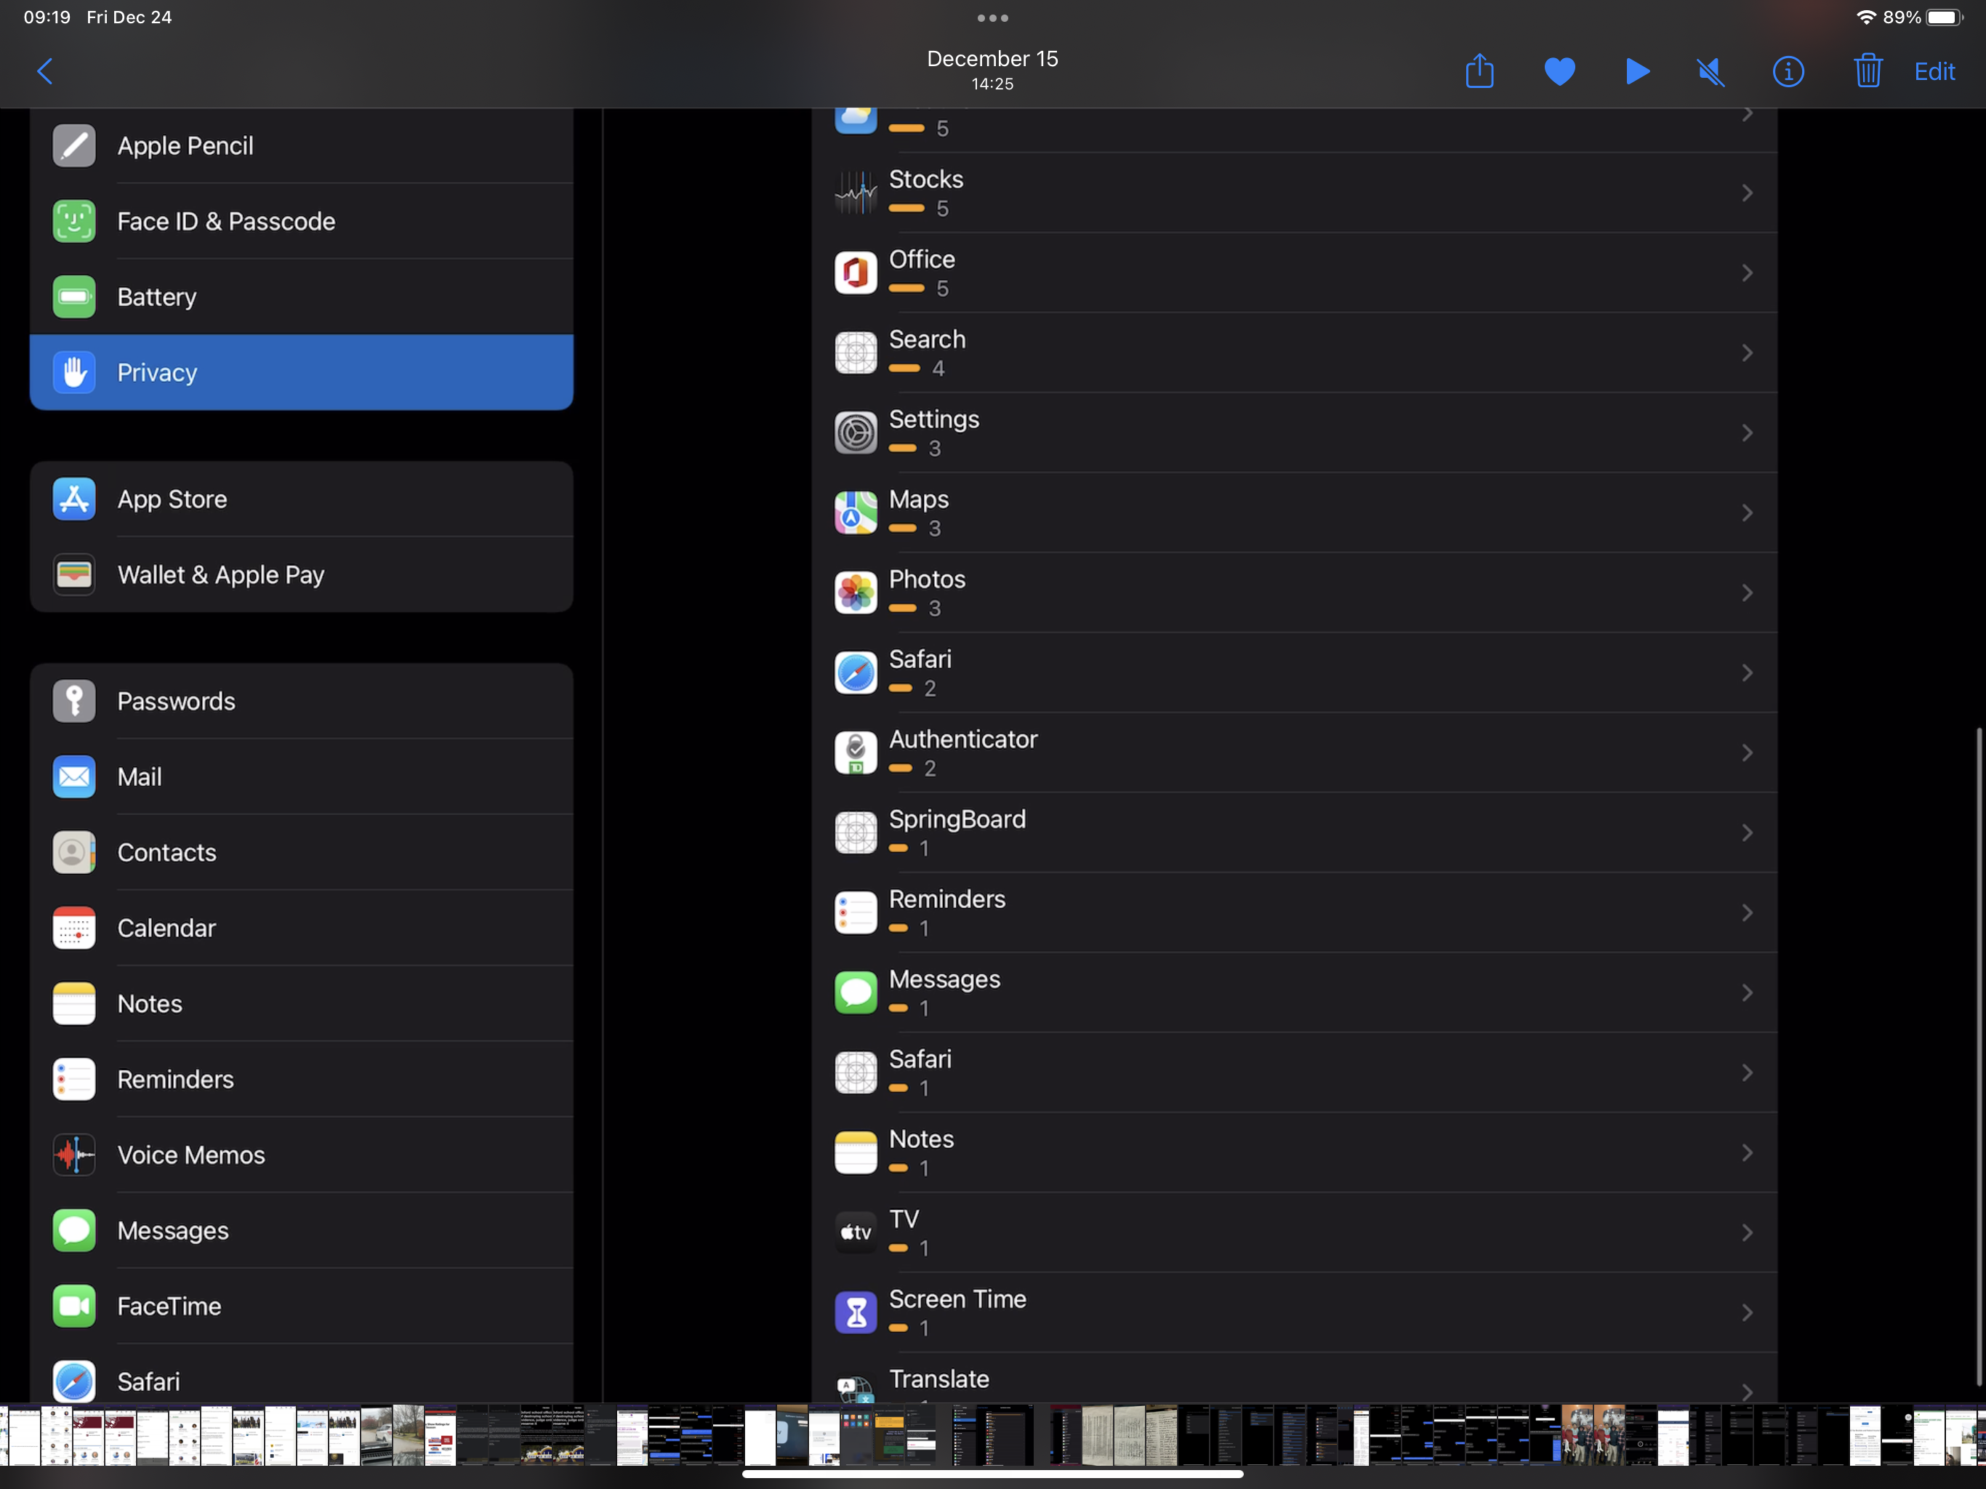Image resolution: width=1986 pixels, height=1489 pixels.
Task: Unmute audio with the speaker icon
Action: click(x=1711, y=71)
